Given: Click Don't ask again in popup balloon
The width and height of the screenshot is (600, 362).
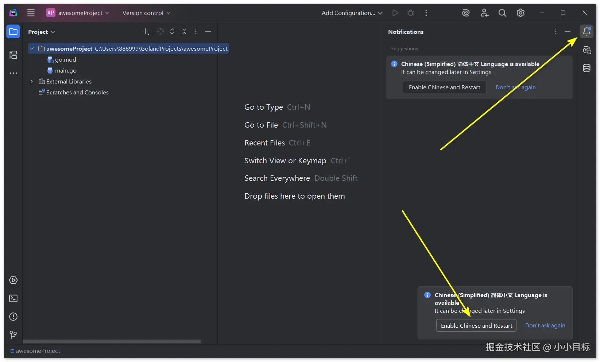Looking at the screenshot, I should 545,326.
